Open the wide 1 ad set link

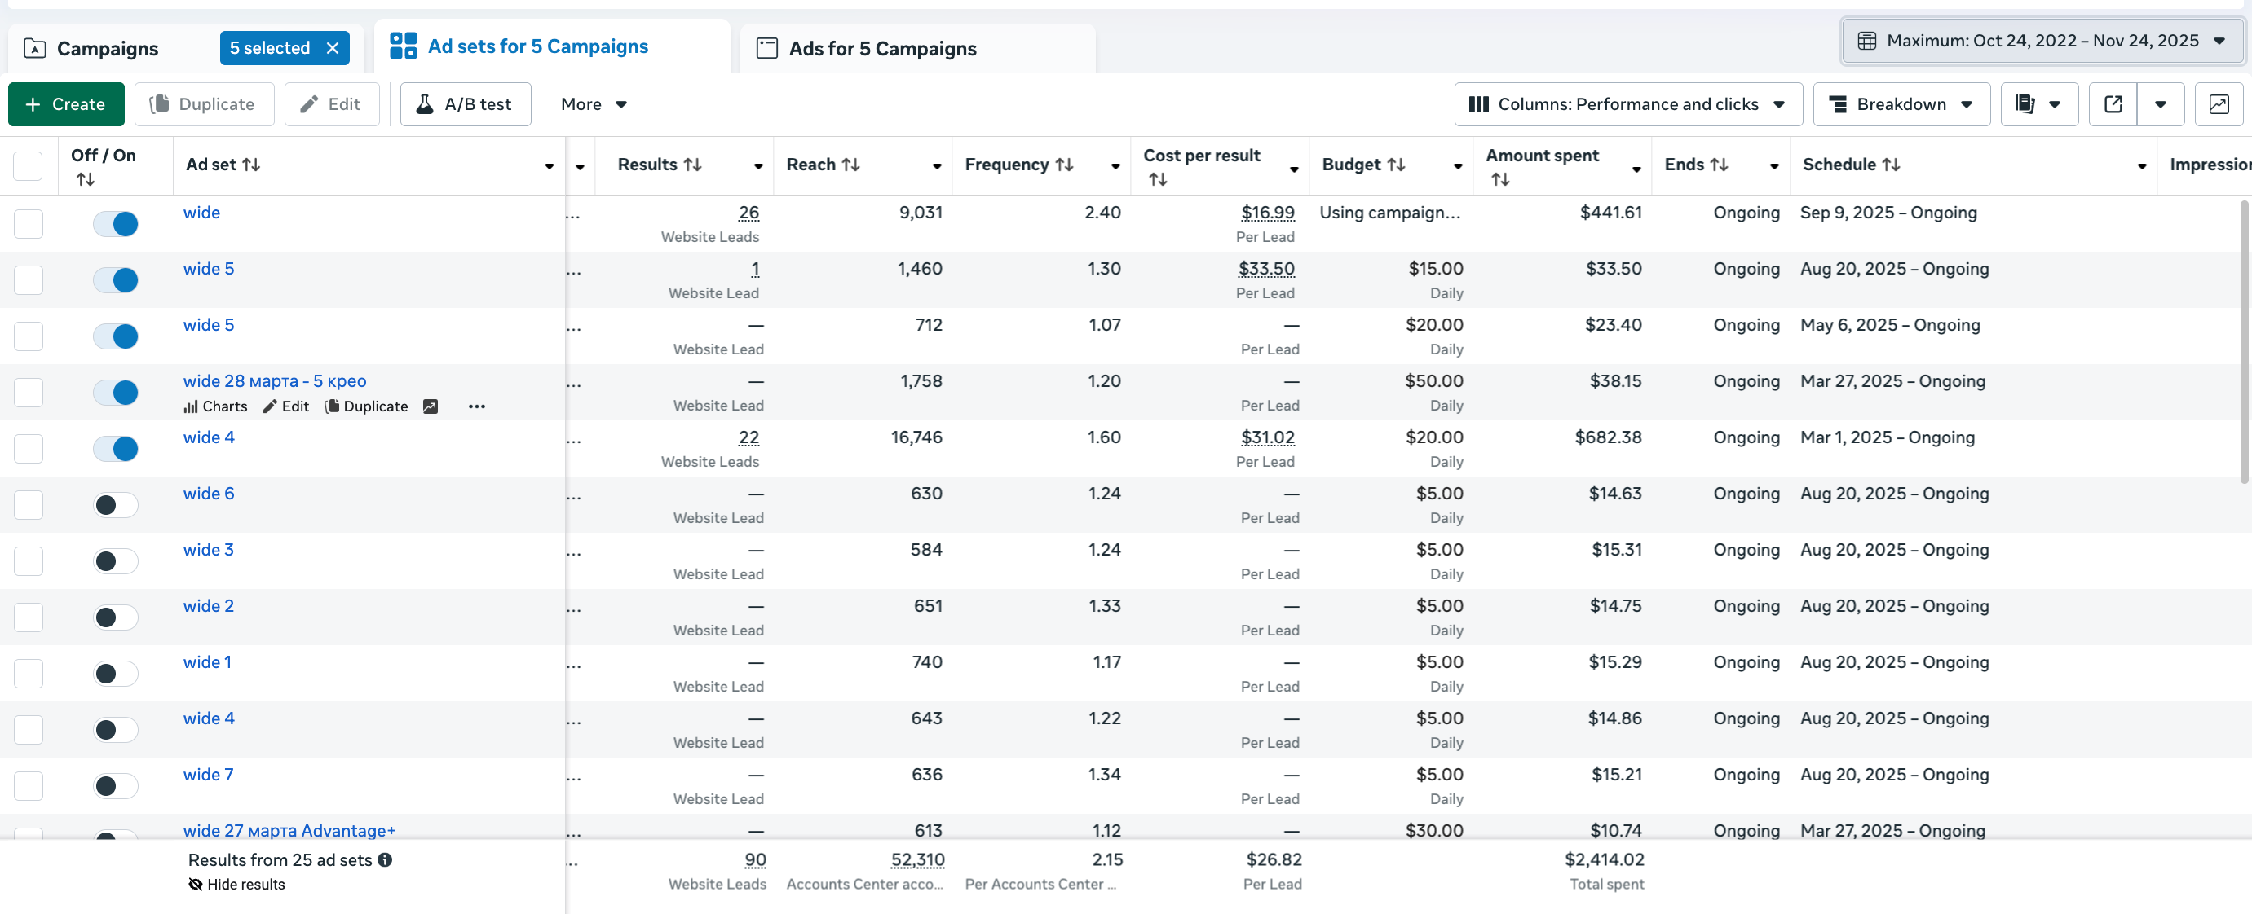(207, 662)
